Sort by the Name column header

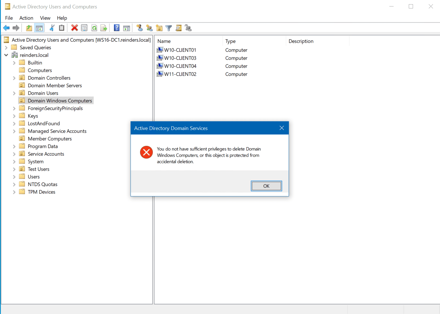(x=189, y=41)
